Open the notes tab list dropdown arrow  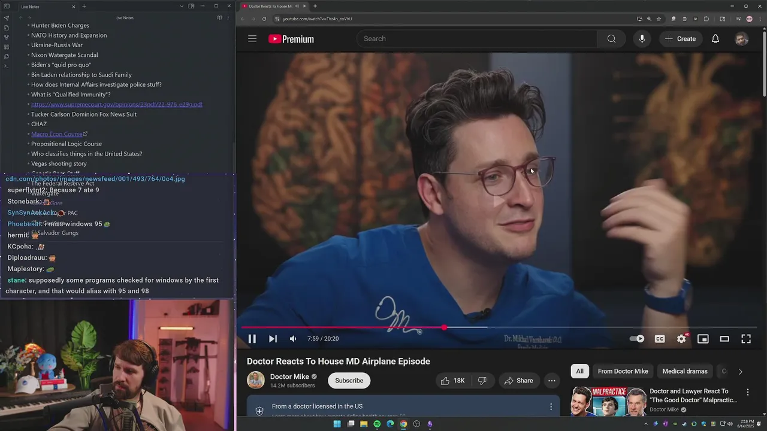point(182,6)
